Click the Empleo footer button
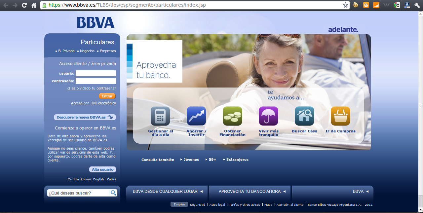The height and width of the screenshot is (213, 423). pyautogui.click(x=179, y=204)
